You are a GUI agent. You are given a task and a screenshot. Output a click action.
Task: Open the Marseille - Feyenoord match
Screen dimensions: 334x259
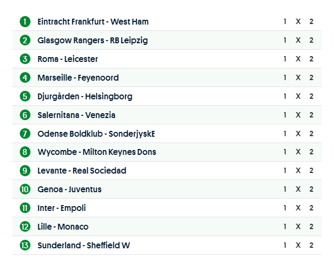78,78
